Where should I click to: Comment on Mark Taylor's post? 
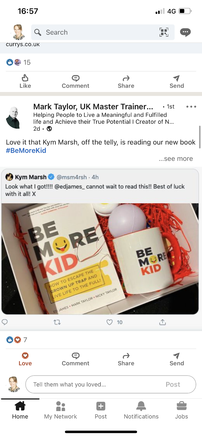tap(76, 359)
